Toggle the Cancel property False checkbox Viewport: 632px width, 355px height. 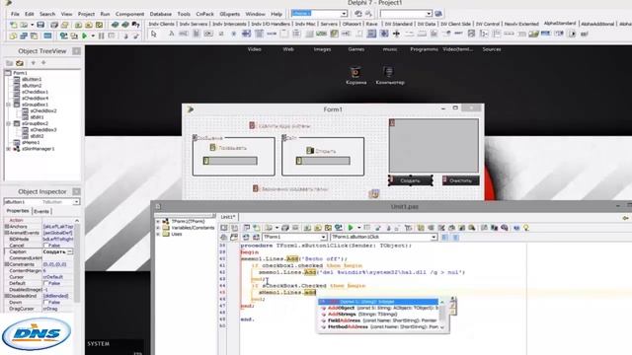pos(46,246)
